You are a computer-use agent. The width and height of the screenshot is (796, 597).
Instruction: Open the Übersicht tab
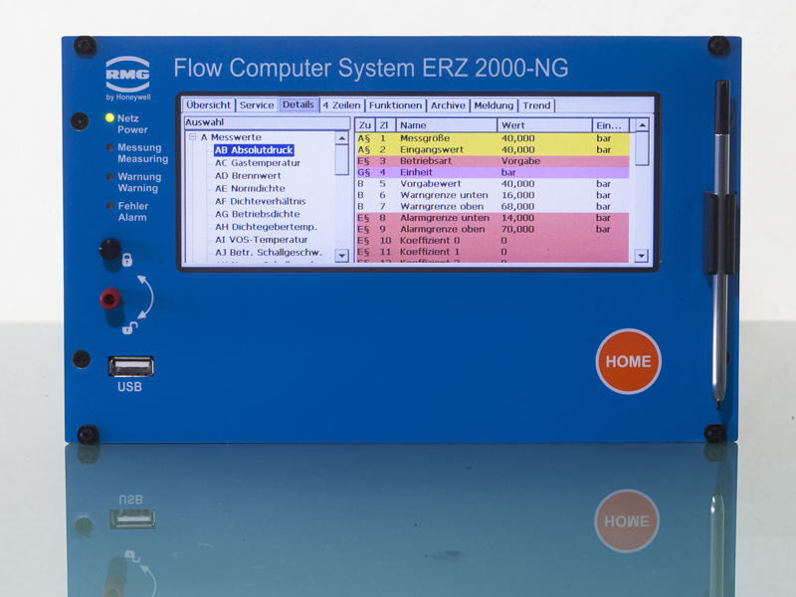(x=209, y=105)
